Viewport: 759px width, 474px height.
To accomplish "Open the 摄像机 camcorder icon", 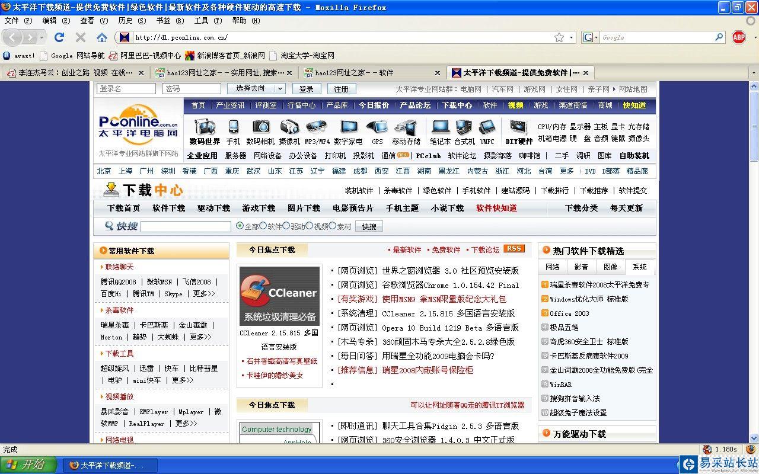I will coord(289,127).
